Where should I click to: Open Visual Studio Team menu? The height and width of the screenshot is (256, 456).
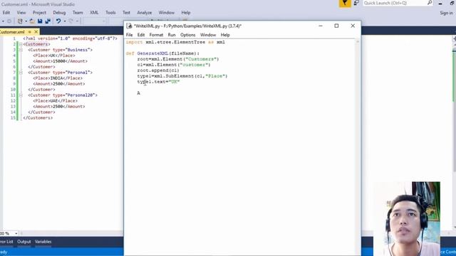pos(78,13)
